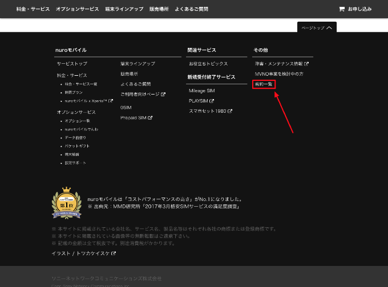Open イラスト / トツカケイスケ credit link
388x287 pixels.
pyautogui.click(x=80, y=253)
